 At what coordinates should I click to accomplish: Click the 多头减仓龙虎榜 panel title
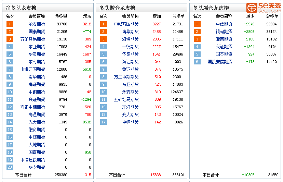click(x=211, y=8)
